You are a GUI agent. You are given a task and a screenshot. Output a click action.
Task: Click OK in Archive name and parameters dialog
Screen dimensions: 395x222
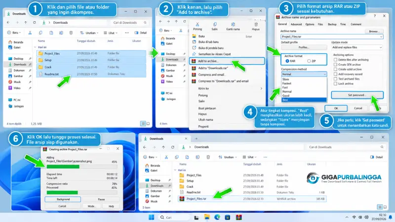pos(336,108)
